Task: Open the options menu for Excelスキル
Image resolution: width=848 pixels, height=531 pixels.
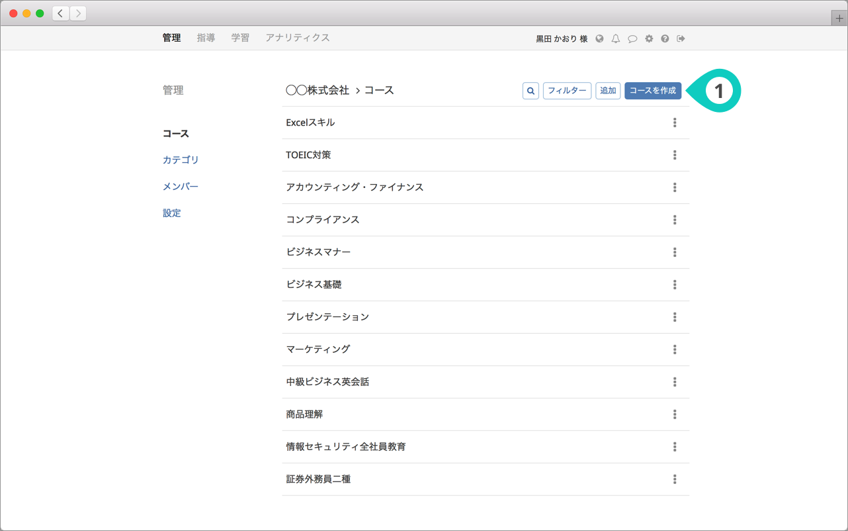Action: (675, 122)
